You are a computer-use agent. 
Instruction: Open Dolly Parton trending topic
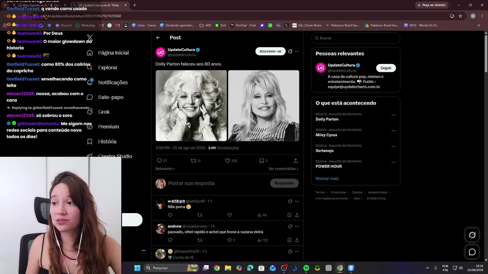(327, 119)
